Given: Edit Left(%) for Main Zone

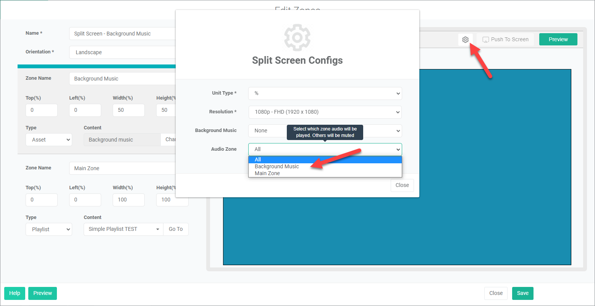Looking at the screenshot, I should (x=85, y=200).
